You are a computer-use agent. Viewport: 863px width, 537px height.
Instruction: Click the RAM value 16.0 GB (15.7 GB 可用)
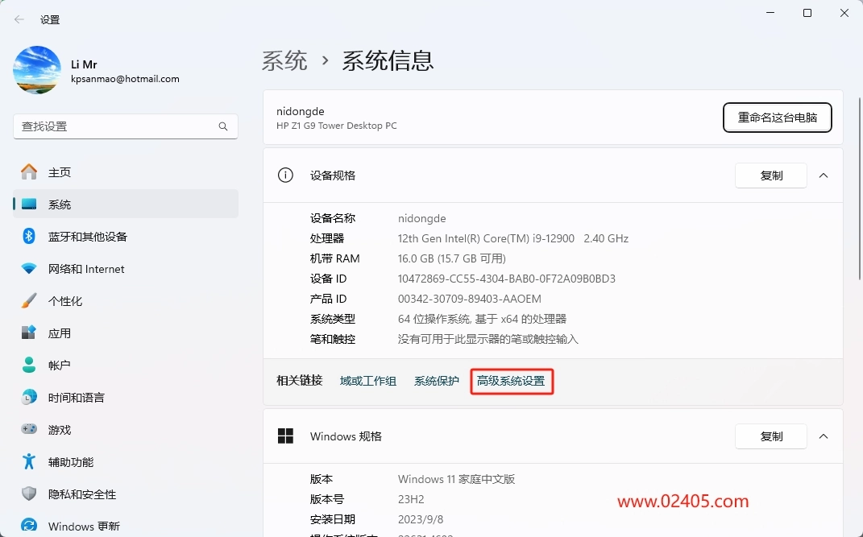click(x=452, y=259)
